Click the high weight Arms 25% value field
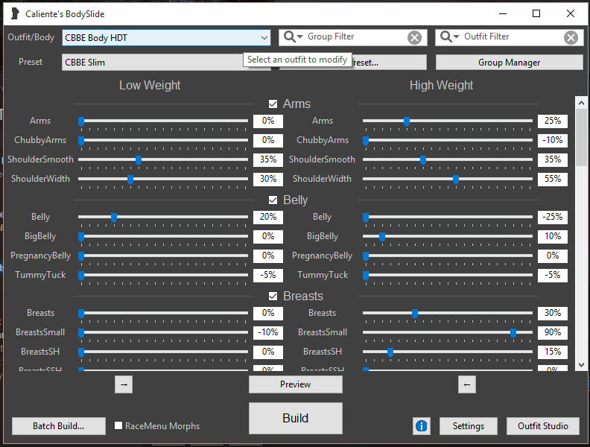This screenshot has height=447, width=590. click(552, 121)
